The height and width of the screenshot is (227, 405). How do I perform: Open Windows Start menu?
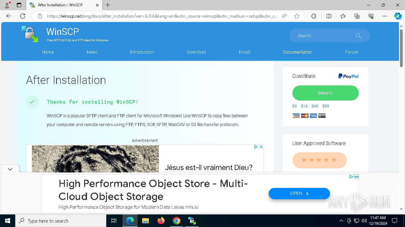tap(8, 221)
